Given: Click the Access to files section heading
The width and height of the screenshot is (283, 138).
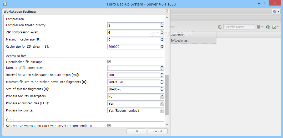Looking at the screenshot, I should click(x=16, y=56).
